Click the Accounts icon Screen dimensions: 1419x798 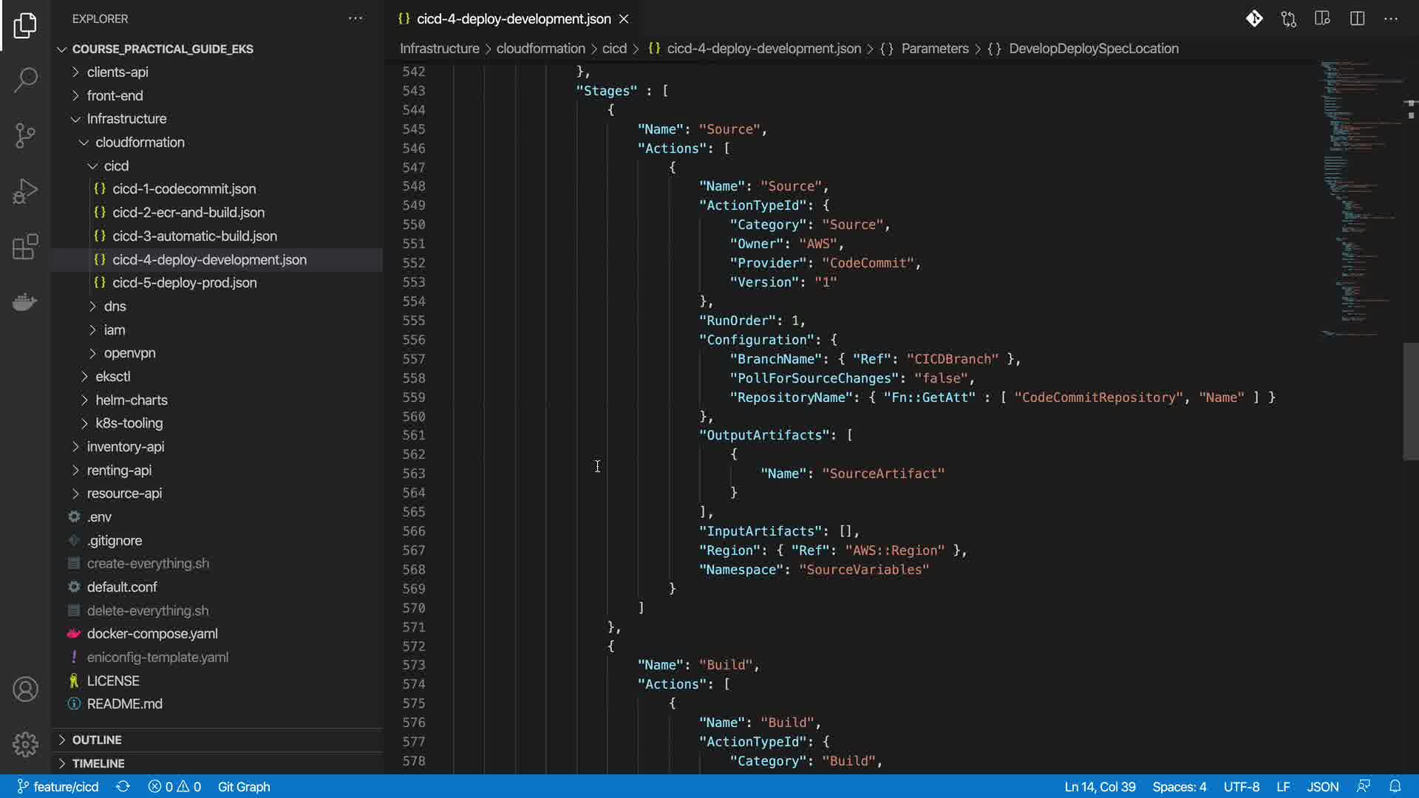pyautogui.click(x=25, y=689)
